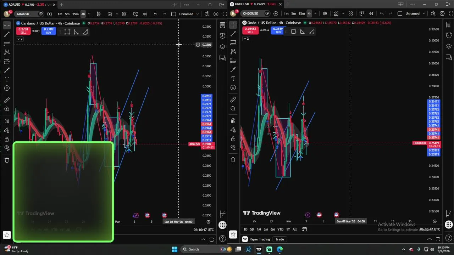
Task: Create an alert in ONDOUSD toolbar
Action: [x=361, y=13]
